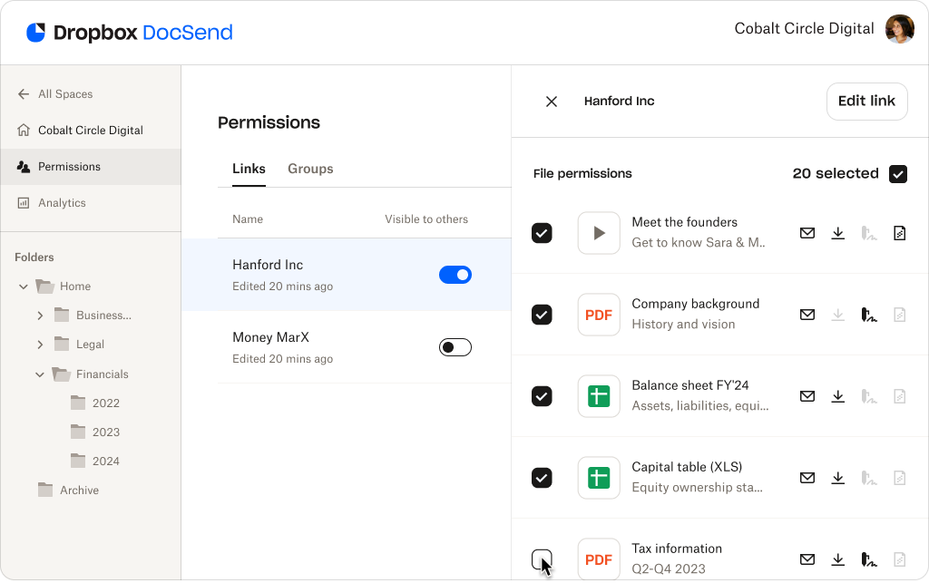
Task: Toggle agreement document icon for Meet the founders
Action: coord(899,233)
